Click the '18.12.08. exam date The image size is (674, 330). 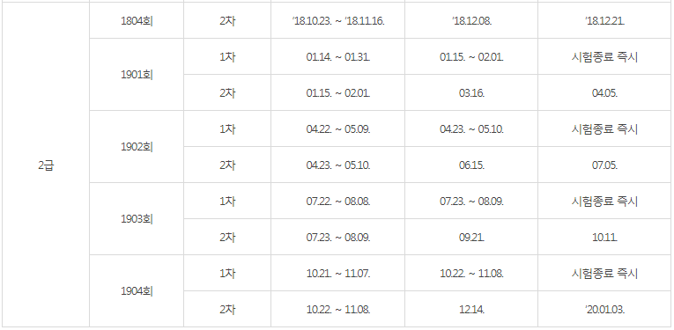[x=471, y=21]
